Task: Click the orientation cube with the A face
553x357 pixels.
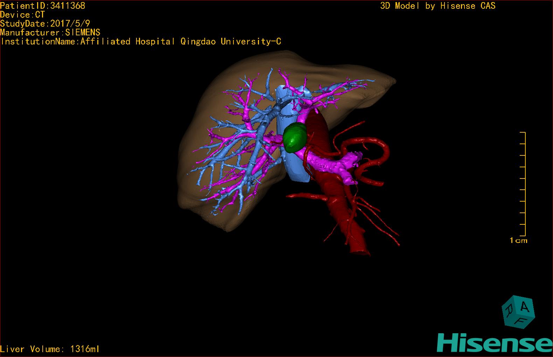Action: pyautogui.click(x=518, y=312)
